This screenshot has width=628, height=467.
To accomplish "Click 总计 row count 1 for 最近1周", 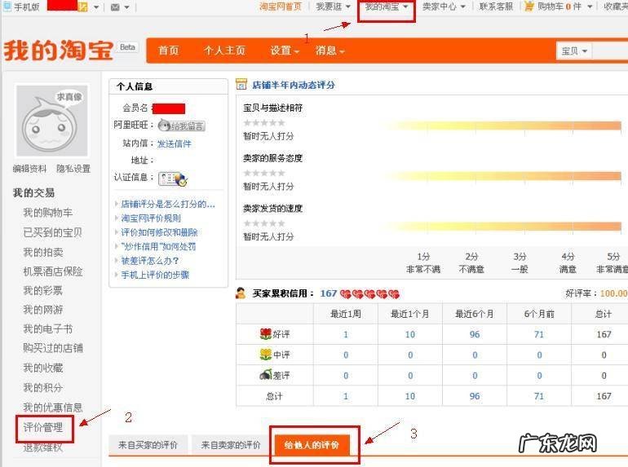I will point(346,396).
